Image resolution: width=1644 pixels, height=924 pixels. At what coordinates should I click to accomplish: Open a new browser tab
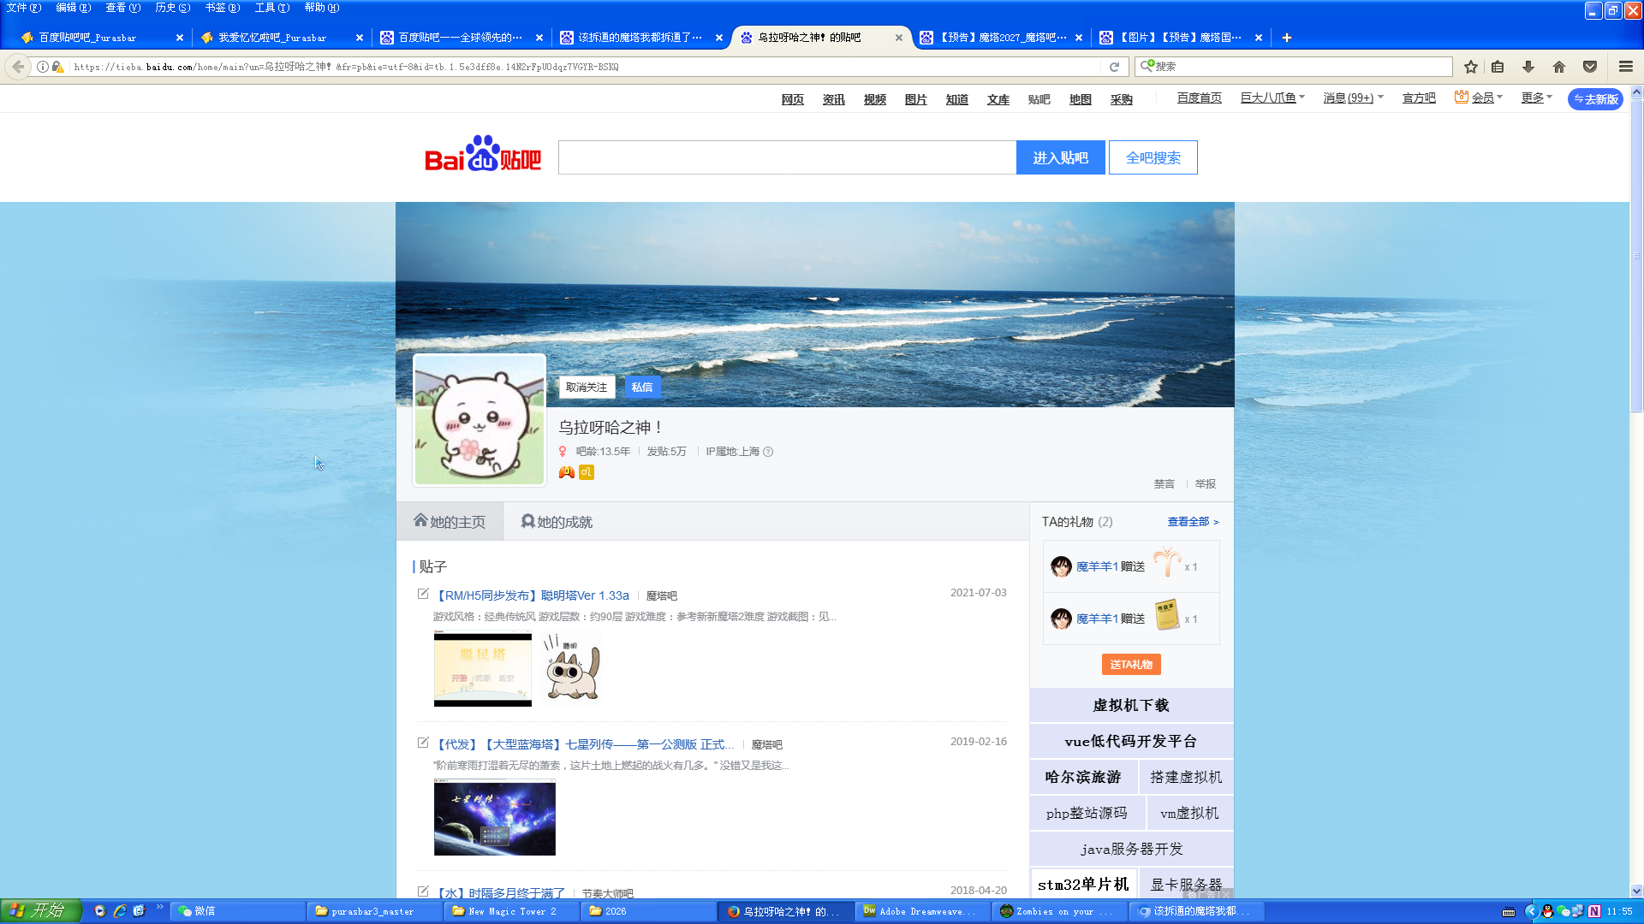point(1287,38)
